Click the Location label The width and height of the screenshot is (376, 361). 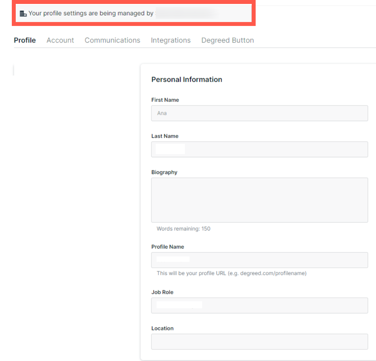(162, 328)
